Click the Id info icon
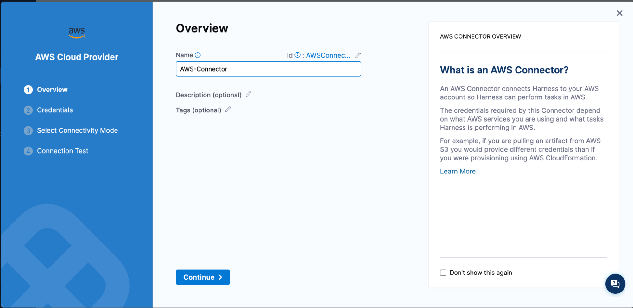 [297, 55]
